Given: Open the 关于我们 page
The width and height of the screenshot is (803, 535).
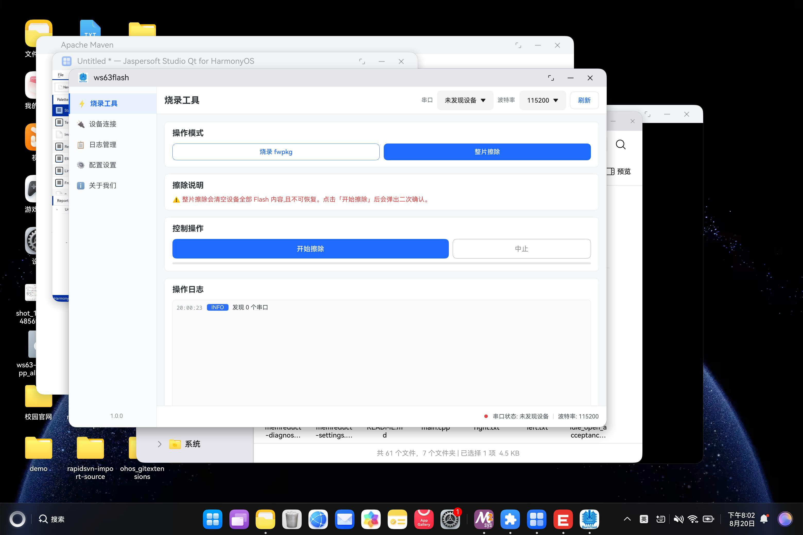Looking at the screenshot, I should coord(113,186).
